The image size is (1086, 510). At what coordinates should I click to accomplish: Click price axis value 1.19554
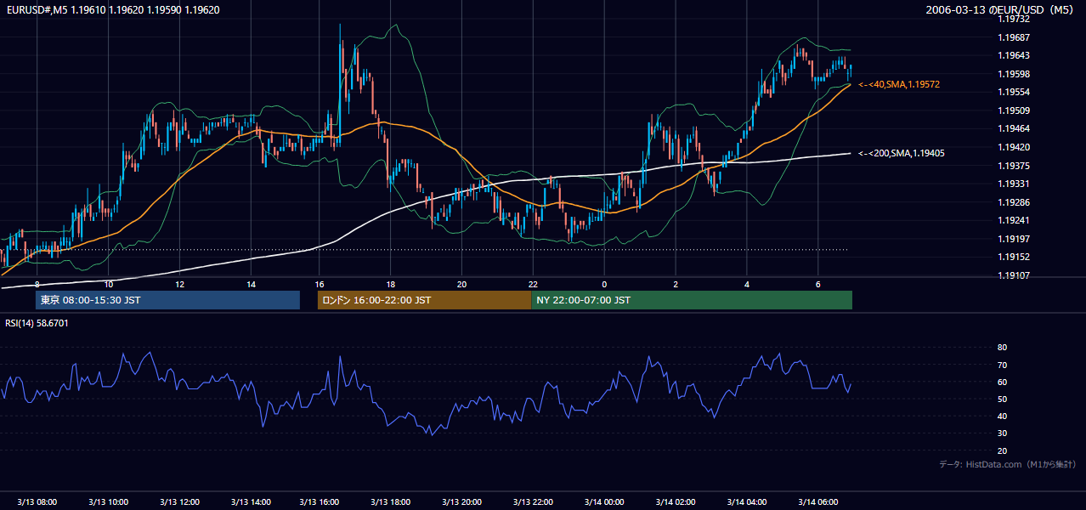coord(1014,93)
